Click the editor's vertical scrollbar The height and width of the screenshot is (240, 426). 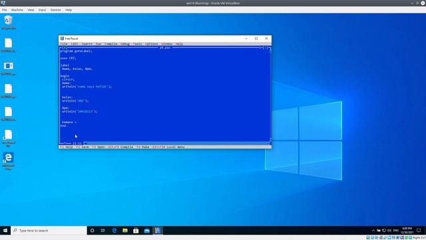[270, 95]
